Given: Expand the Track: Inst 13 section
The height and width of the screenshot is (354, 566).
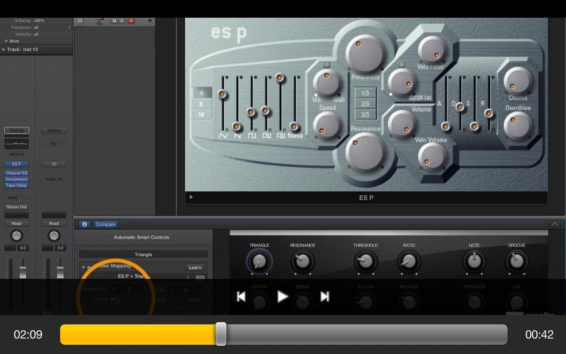Looking at the screenshot, I should pyautogui.click(x=4, y=50).
